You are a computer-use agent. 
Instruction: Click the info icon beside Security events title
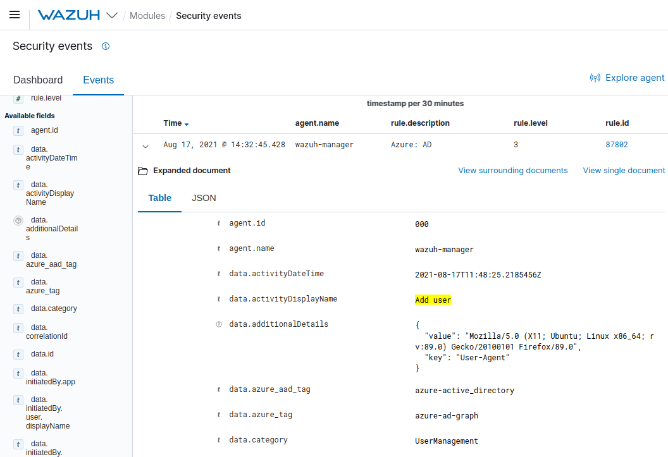point(106,46)
